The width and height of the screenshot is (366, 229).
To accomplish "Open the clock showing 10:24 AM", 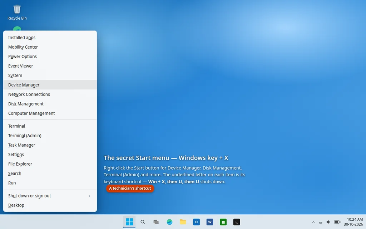I will (353, 222).
